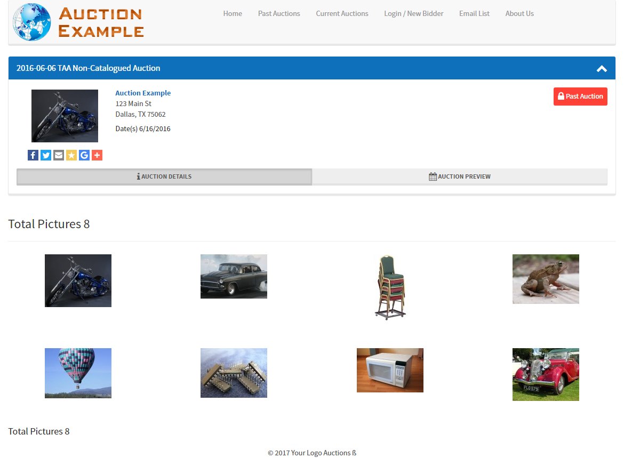Open Login / New Bidder page
624x458 pixels.
(413, 13)
